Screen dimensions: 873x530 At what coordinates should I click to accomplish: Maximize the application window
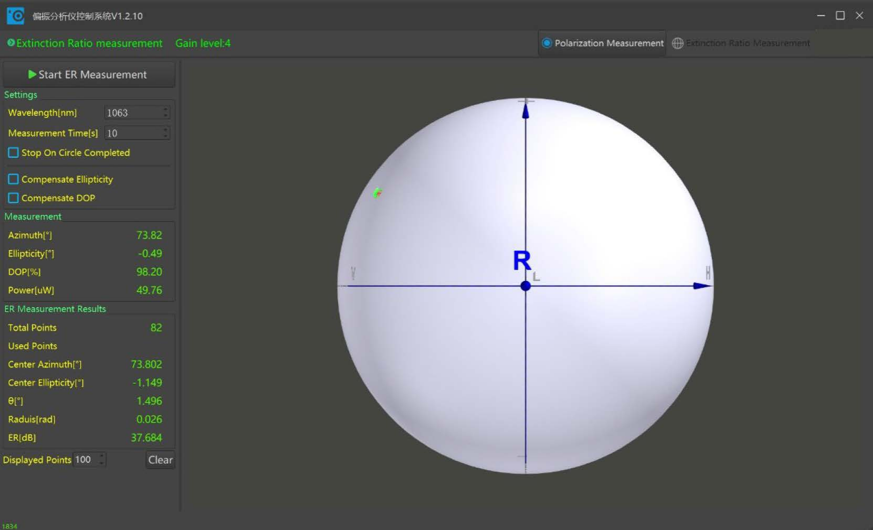[840, 16]
